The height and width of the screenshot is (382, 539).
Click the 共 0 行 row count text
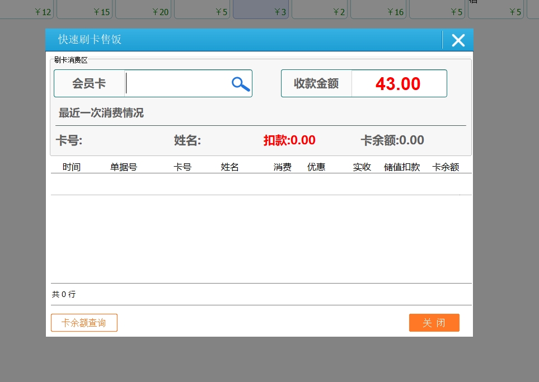click(x=64, y=294)
